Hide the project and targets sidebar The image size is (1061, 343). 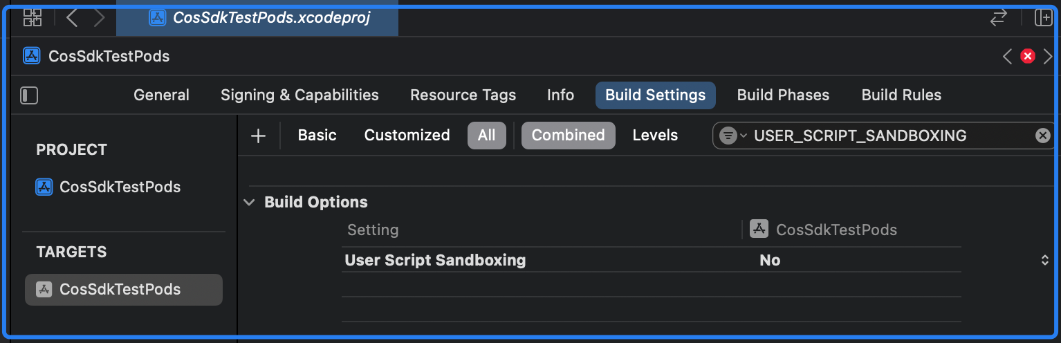point(29,95)
